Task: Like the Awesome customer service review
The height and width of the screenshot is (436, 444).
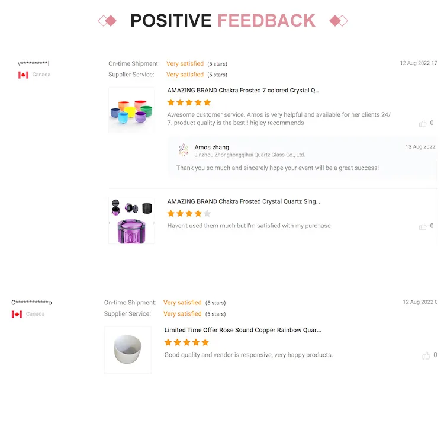Action: click(x=423, y=123)
